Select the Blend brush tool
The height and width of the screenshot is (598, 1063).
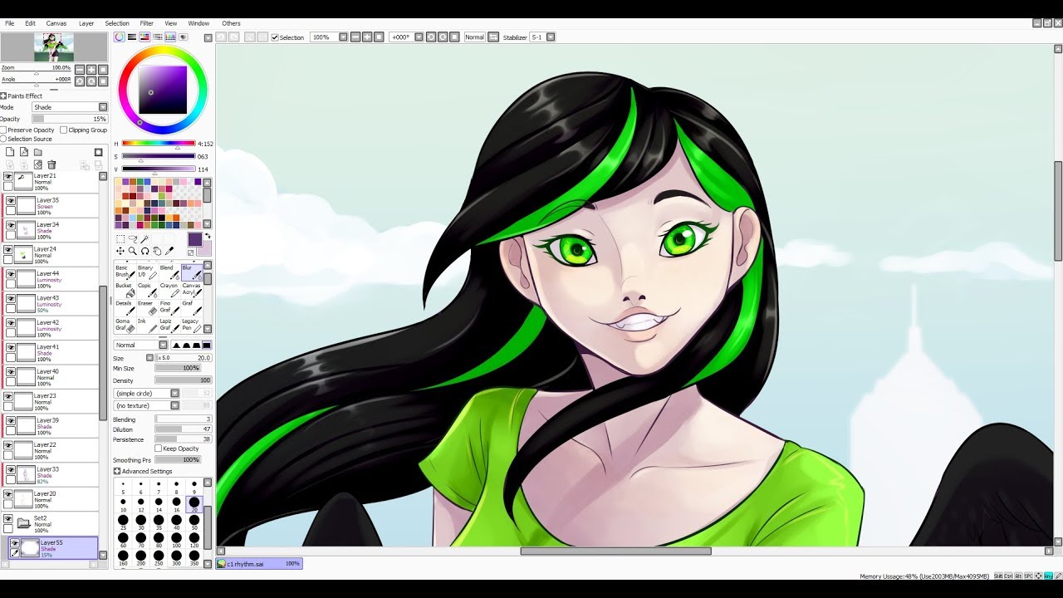coord(169,272)
